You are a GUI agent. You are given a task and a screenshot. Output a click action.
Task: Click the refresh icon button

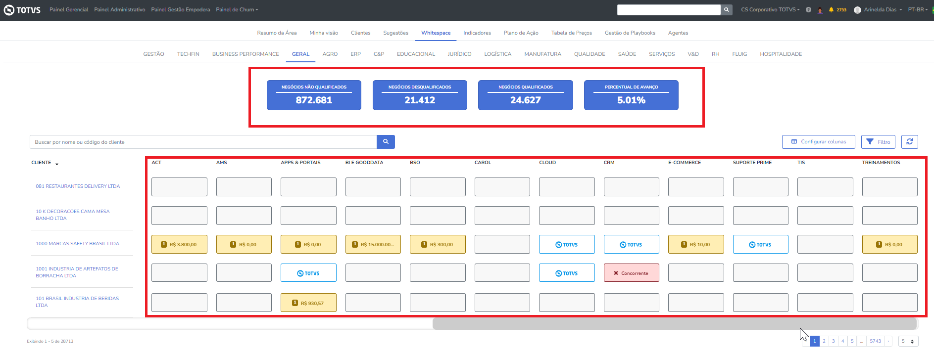click(x=910, y=142)
